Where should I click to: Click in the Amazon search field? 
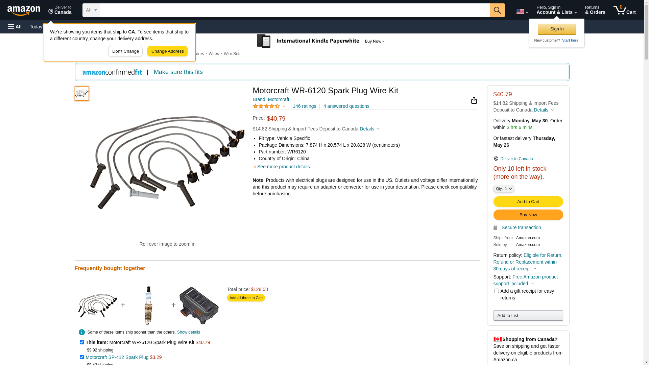[x=294, y=10]
